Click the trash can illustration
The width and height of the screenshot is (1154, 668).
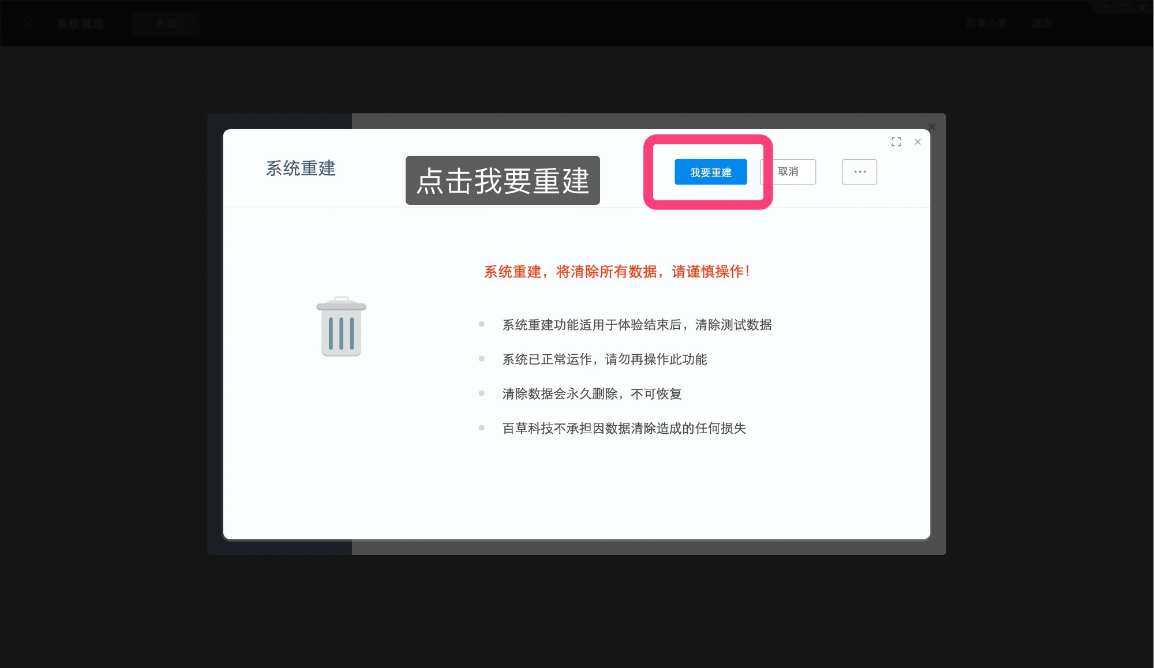click(x=341, y=327)
